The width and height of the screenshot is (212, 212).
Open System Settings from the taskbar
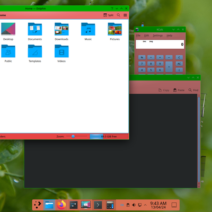74,205
